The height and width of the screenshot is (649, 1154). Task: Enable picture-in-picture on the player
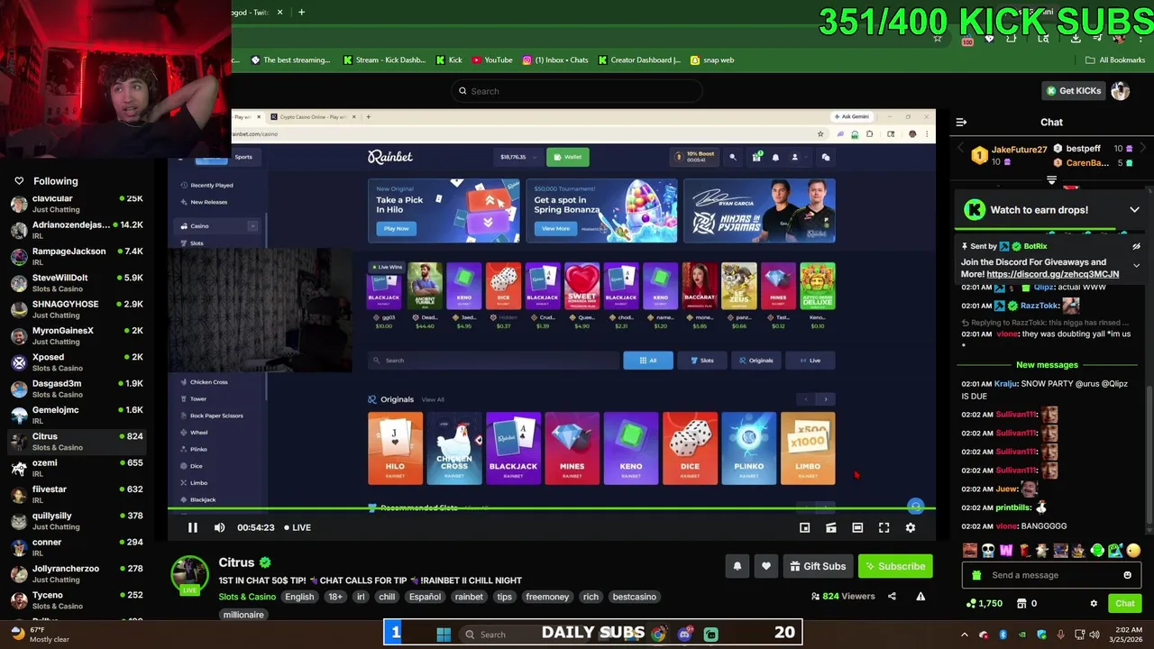pyautogui.click(x=804, y=527)
